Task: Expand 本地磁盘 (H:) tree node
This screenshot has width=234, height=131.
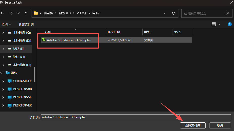Action: coord(3,65)
